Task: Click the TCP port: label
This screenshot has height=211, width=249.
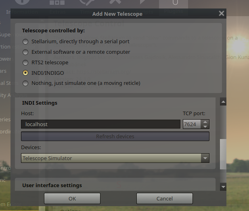Action: coord(194,114)
